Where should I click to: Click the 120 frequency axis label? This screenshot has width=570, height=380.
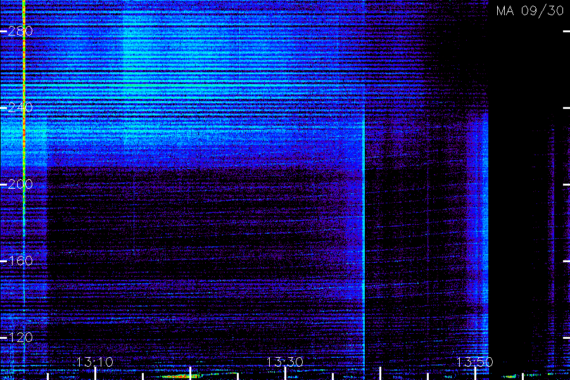click(20, 338)
